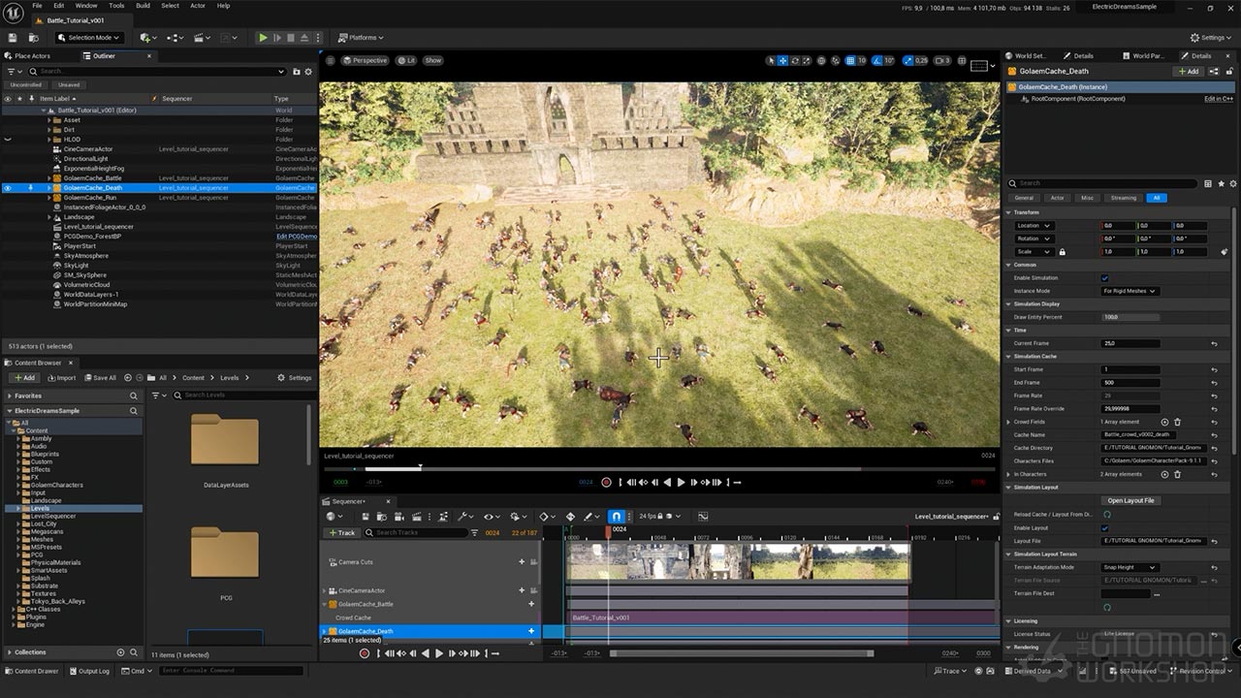Delete Crowd Fields array with the trash icon

(1178, 422)
